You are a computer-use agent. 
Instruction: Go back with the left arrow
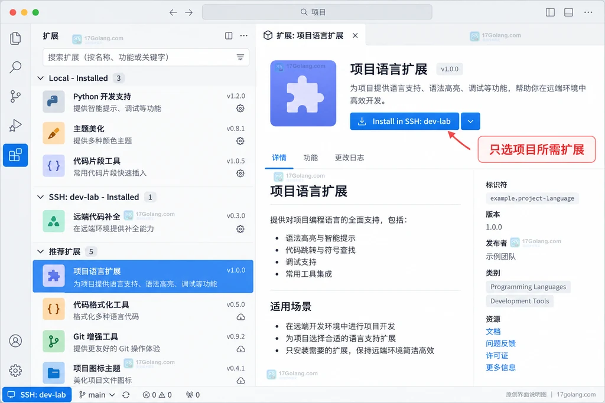pyautogui.click(x=173, y=12)
